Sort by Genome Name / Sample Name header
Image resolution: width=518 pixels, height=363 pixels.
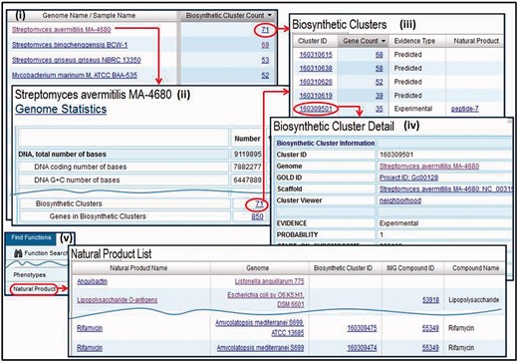click(89, 15)
